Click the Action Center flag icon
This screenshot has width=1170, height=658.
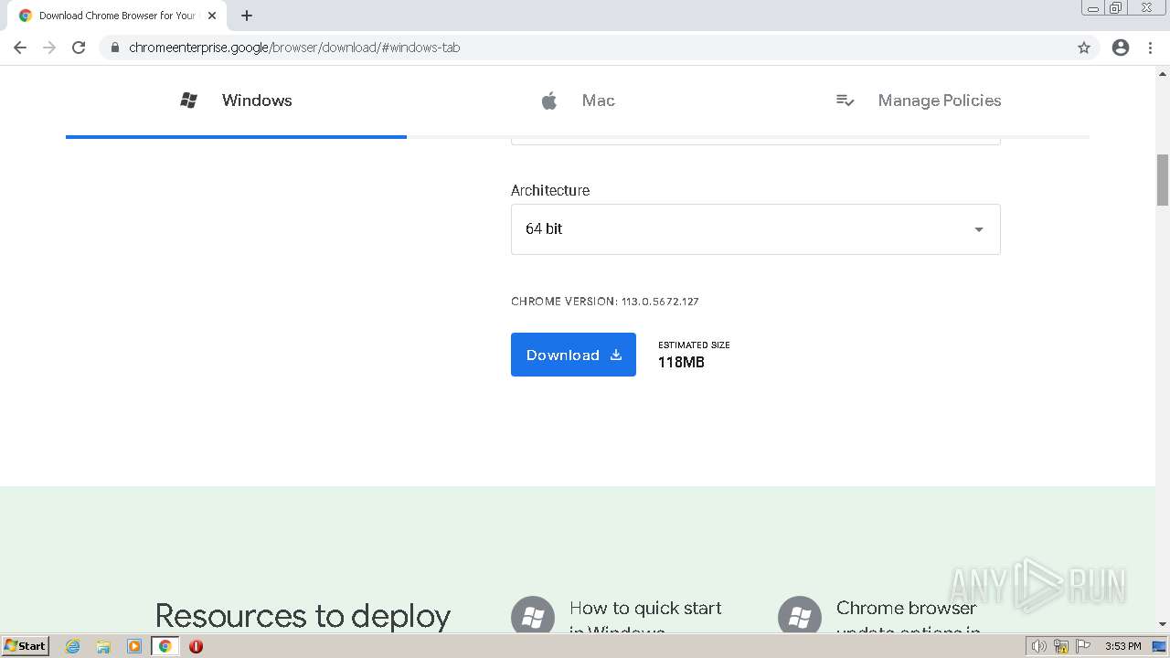[x=1083, y=646]
